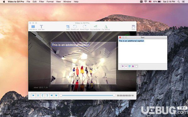This screenshot has height=117, width=188.
Task: Open the Window menu
Action: [x=67, y=2]
